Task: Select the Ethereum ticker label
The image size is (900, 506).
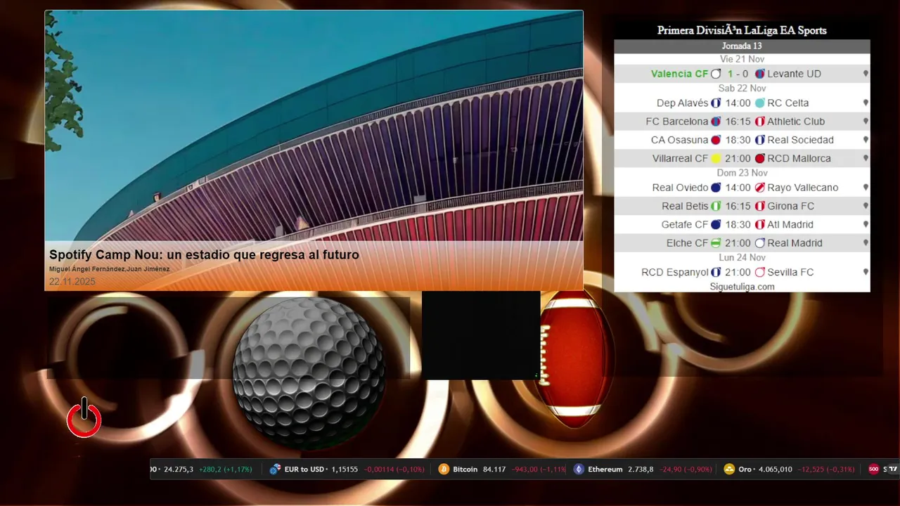Action: coord(605,469)
